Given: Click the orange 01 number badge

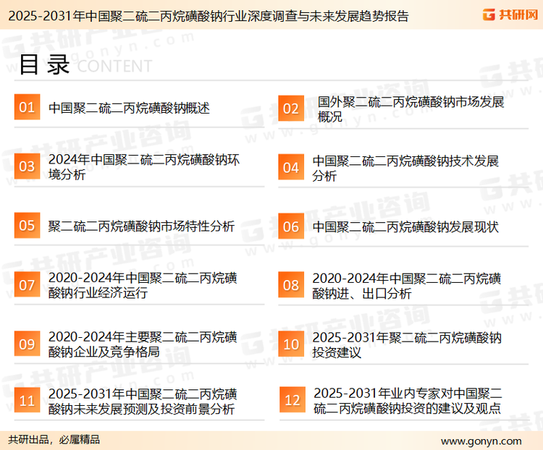Looking at the screenshot, I should (x=27, y=107).
